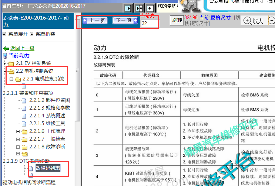Go to previous page with 上一页
This screenshot has width=275, height=186.
coord(95,21)
